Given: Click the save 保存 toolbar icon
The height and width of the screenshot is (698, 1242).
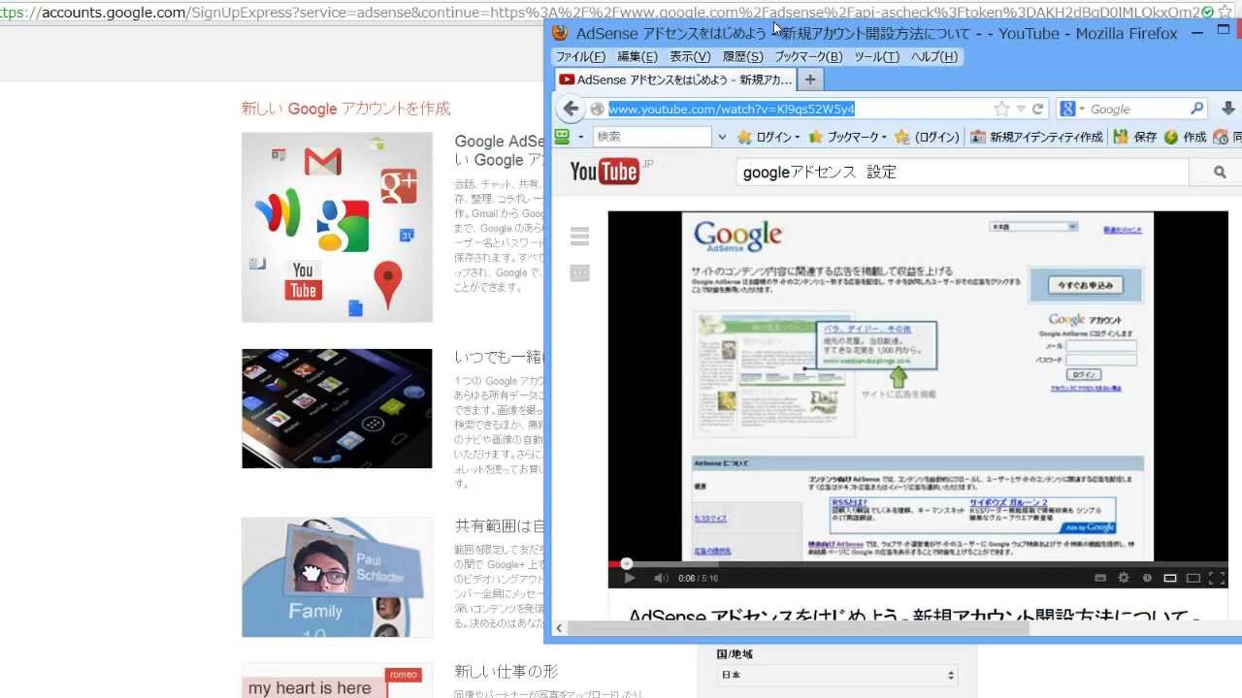Looking at the screenshot, I should tap(1135, 137).
